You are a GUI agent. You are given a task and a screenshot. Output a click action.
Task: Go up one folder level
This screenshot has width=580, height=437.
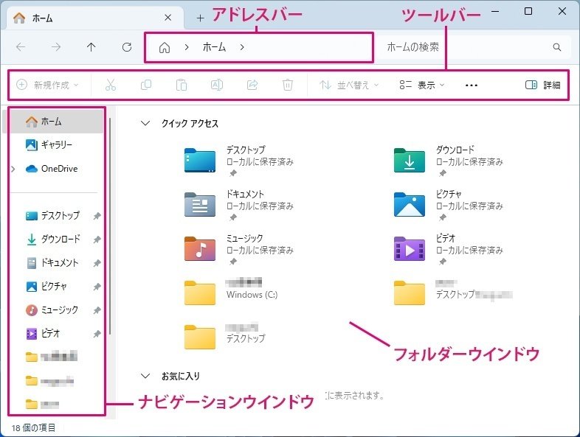coord(91,47)
